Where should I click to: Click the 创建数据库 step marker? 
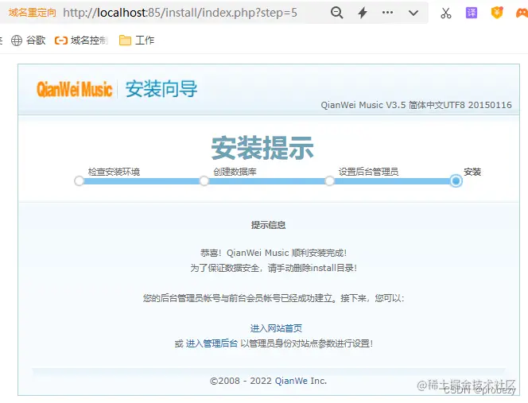coord(204,180)
